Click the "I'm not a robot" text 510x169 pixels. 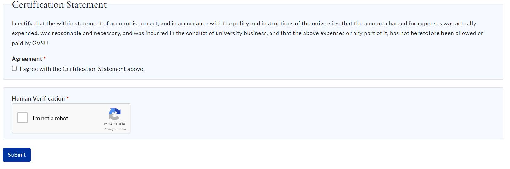pyautogui.click(x=50, y=119)
